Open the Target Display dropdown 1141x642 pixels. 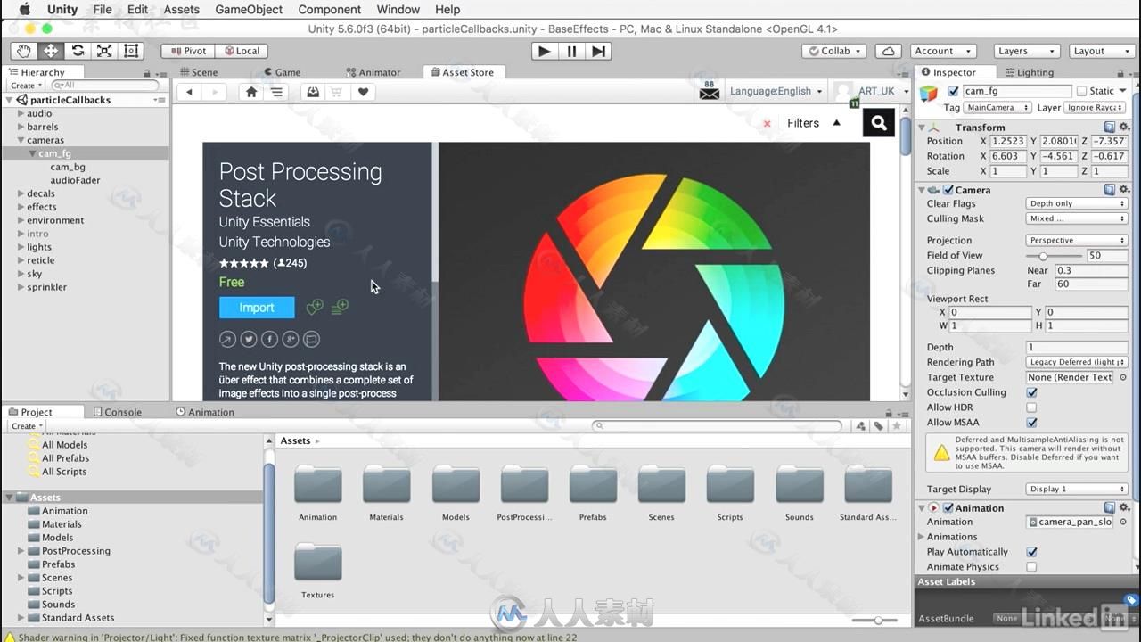[x=1077, y=489]
